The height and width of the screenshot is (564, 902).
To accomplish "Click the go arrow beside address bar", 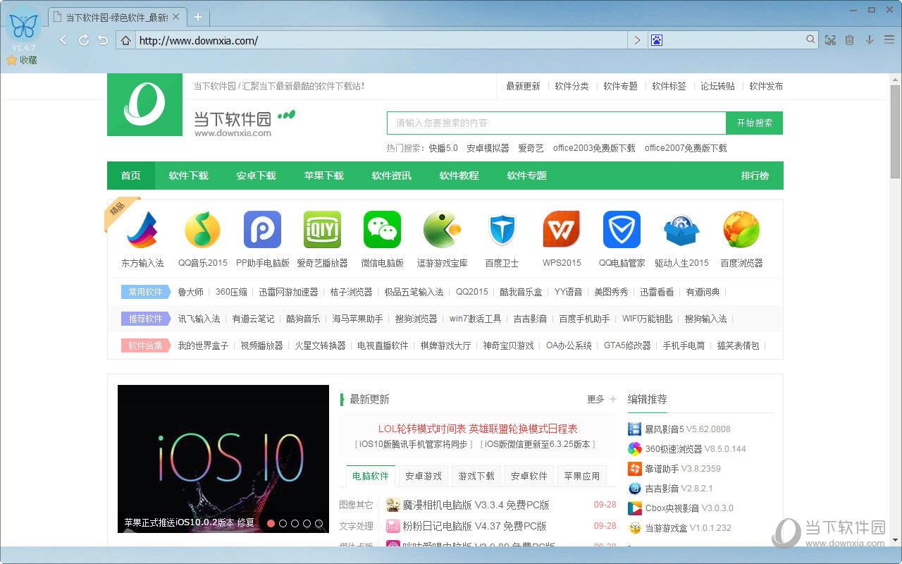I will [x=638, y=40].
